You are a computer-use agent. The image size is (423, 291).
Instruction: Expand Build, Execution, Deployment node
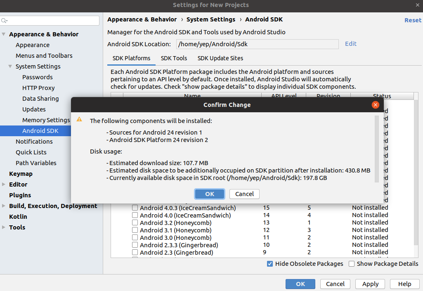pyautogui.click(x=3, y=206)
